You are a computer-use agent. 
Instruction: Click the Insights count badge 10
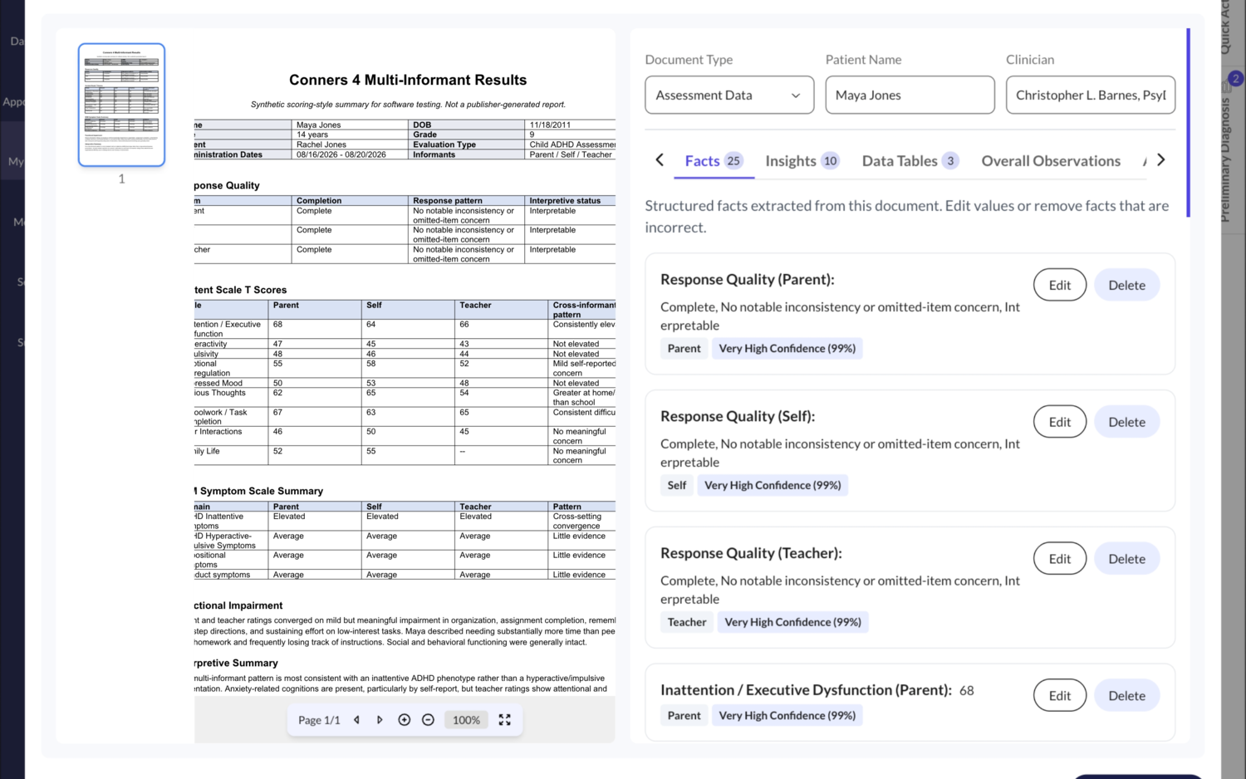830,161
